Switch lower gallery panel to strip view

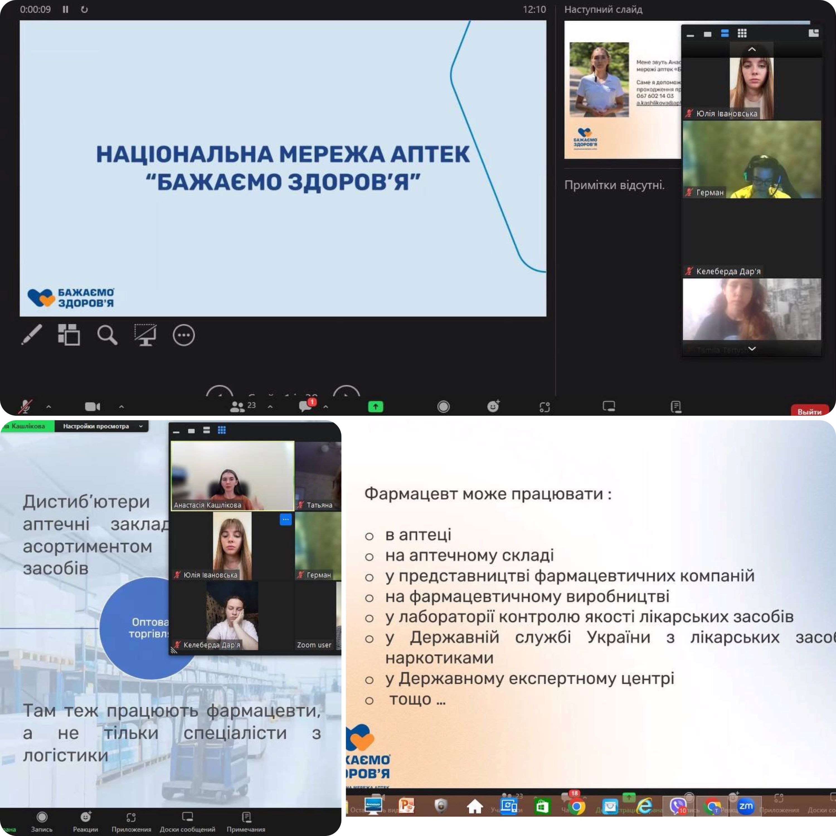[x=206, y=430]
